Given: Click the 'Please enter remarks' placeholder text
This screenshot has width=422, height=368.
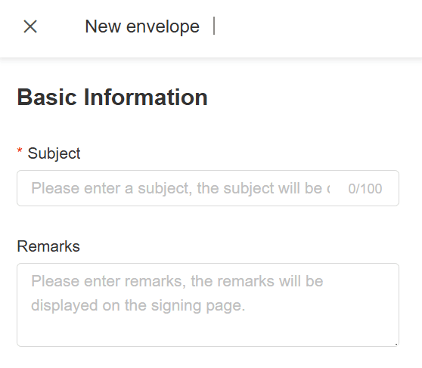Looking at the screenshot, I should pos(177,281).
